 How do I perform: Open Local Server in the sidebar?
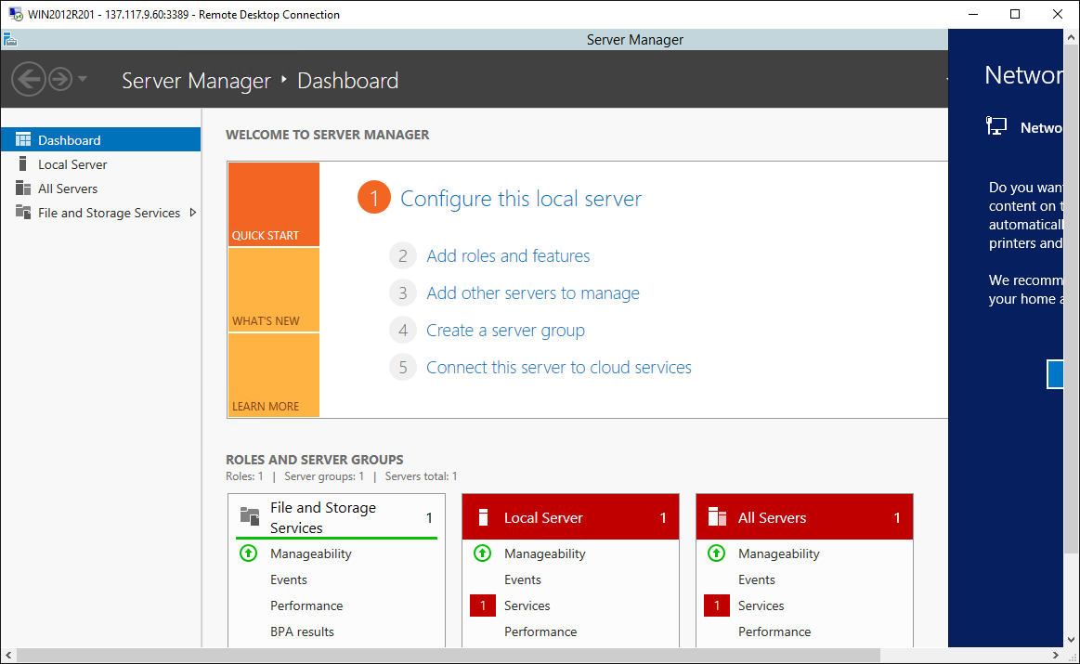point(100,164)
